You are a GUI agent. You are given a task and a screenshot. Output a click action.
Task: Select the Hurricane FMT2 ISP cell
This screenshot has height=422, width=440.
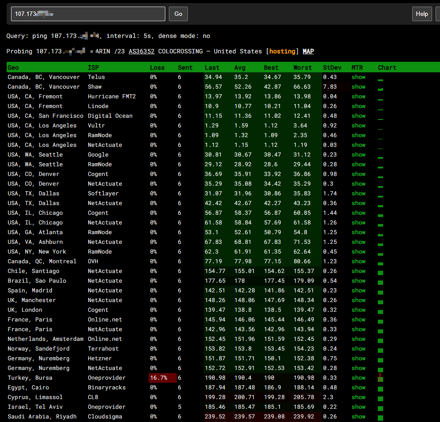pos(112,97)
